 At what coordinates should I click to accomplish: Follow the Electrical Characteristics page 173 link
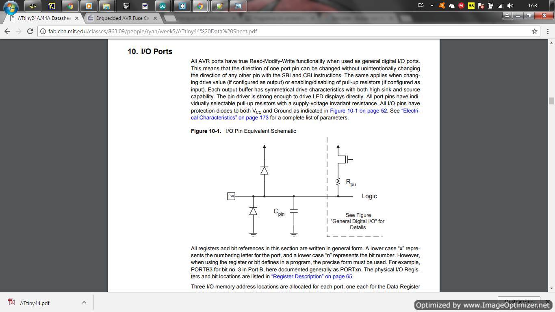[306, 114]
